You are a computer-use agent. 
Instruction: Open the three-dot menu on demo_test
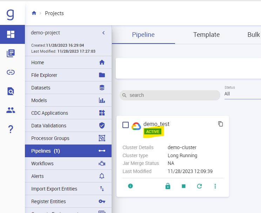point(215,186)
